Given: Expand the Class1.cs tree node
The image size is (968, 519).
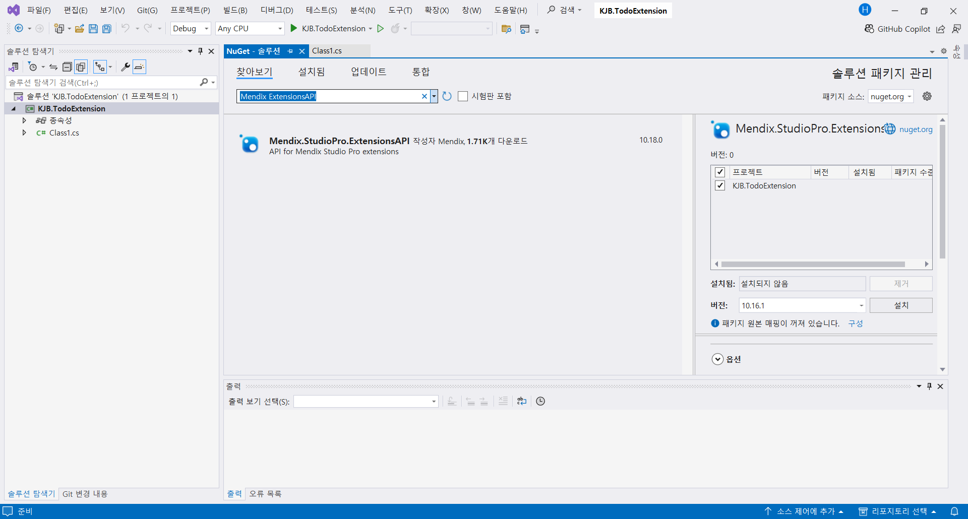Looking at the screenshot, I should (24, 133).
